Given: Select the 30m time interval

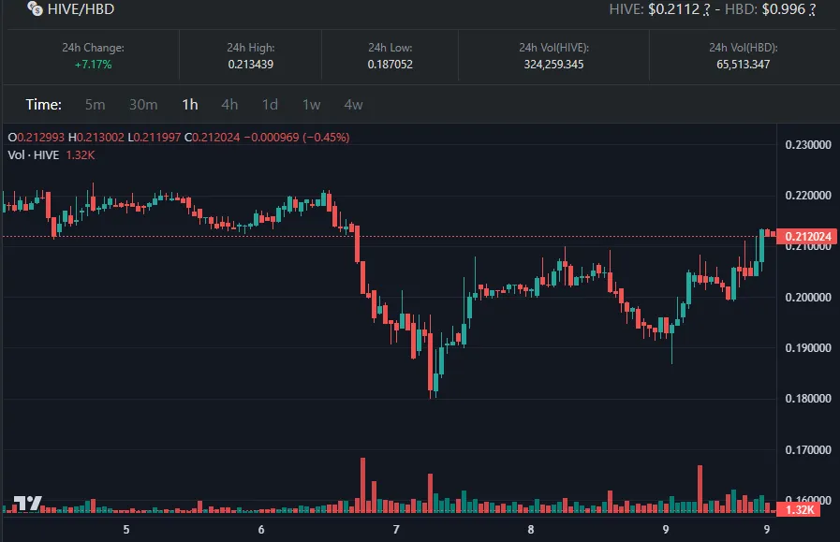Looking at the screenshot, I should [143, 105].
